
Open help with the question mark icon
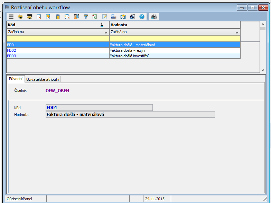(142, 17)
